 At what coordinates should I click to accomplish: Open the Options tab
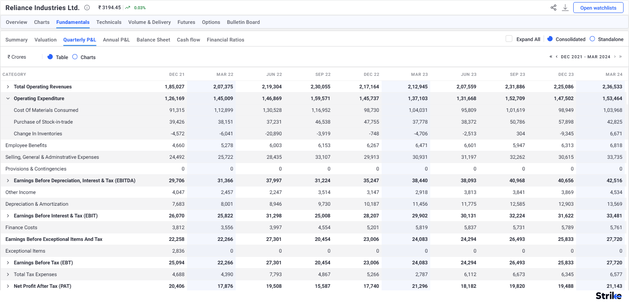tap(211, 22)
